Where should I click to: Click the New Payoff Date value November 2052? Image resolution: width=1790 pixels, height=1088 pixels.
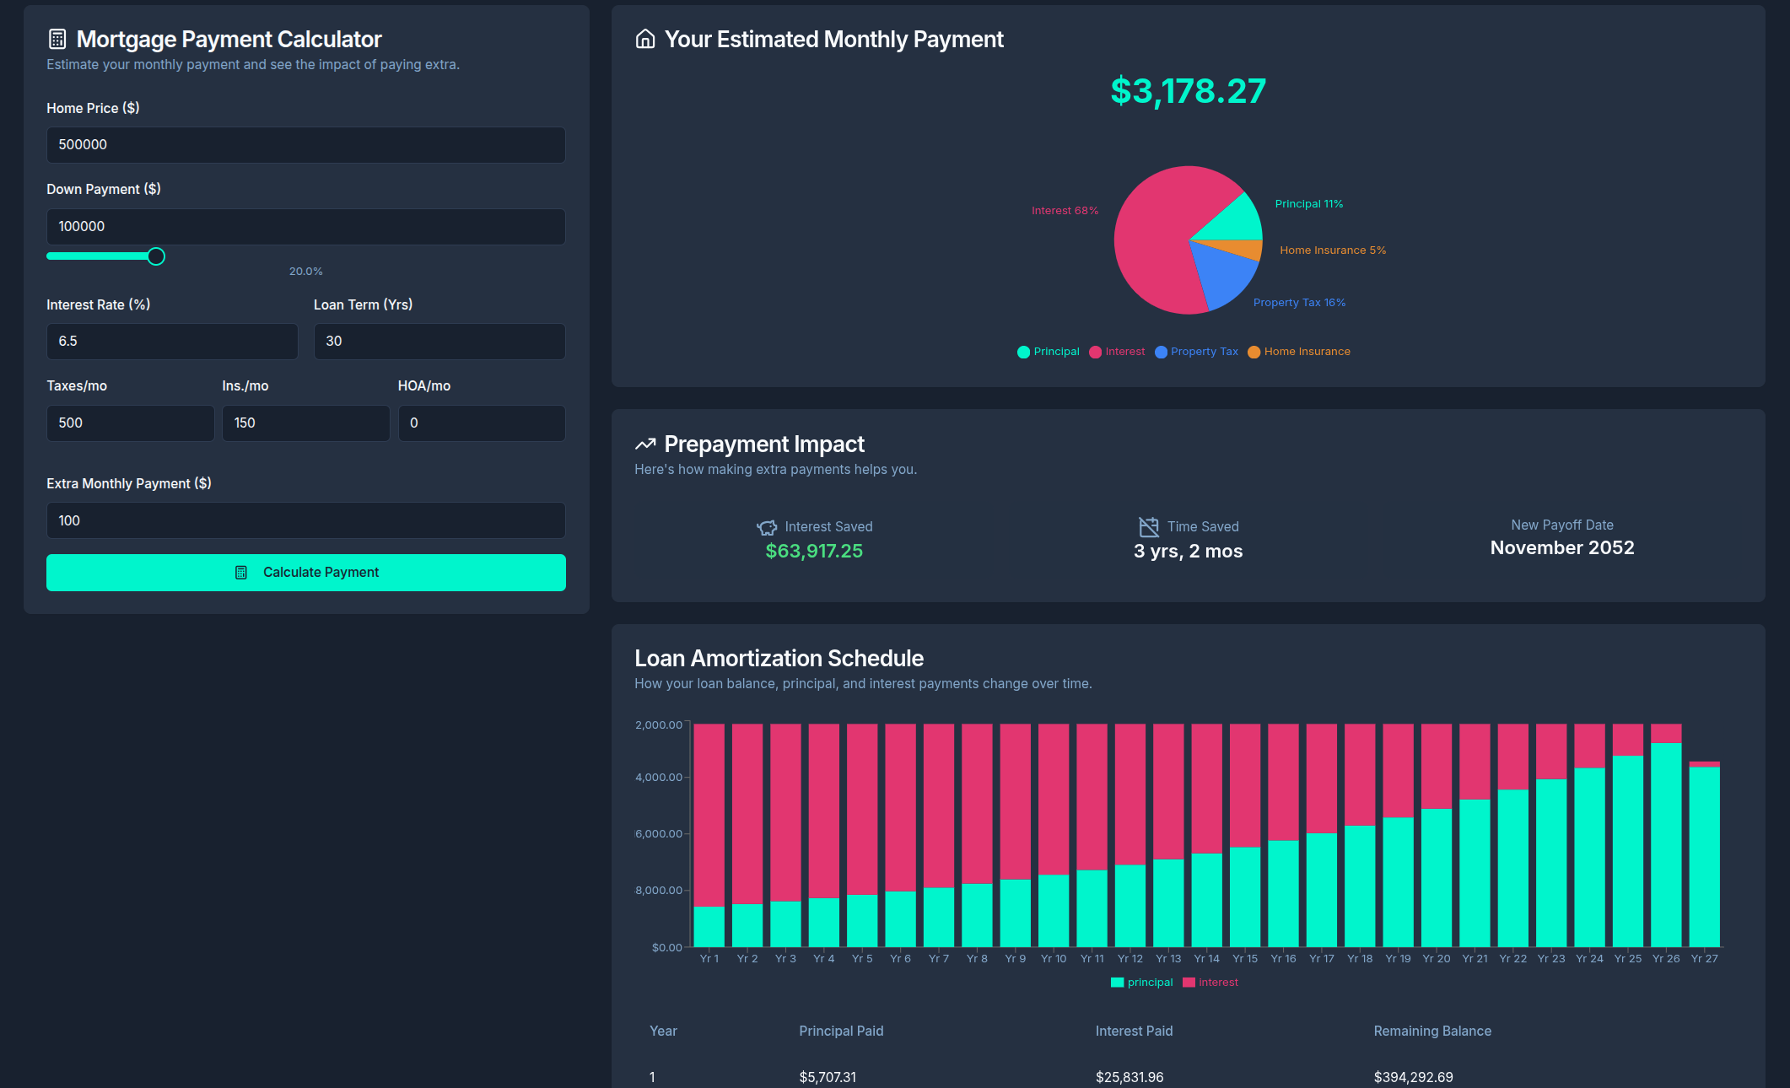point(1561,547)
